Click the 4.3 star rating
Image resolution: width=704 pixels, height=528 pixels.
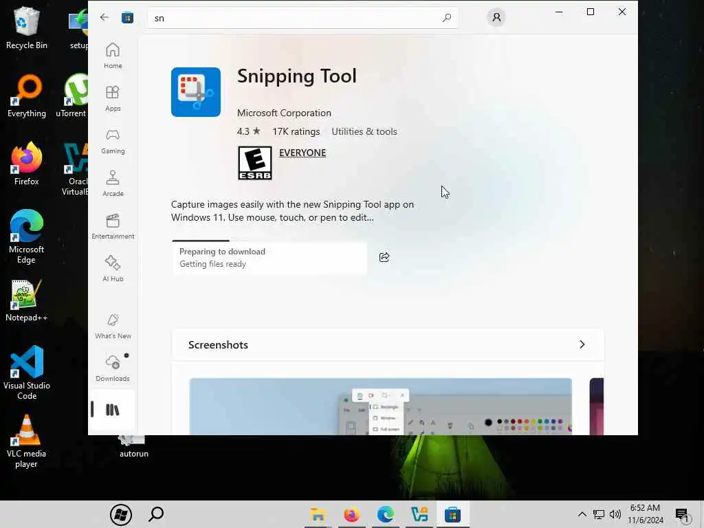click(x=249, y=131)
